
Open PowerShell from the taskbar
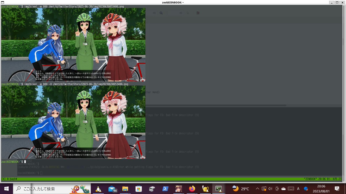[165, 189]
